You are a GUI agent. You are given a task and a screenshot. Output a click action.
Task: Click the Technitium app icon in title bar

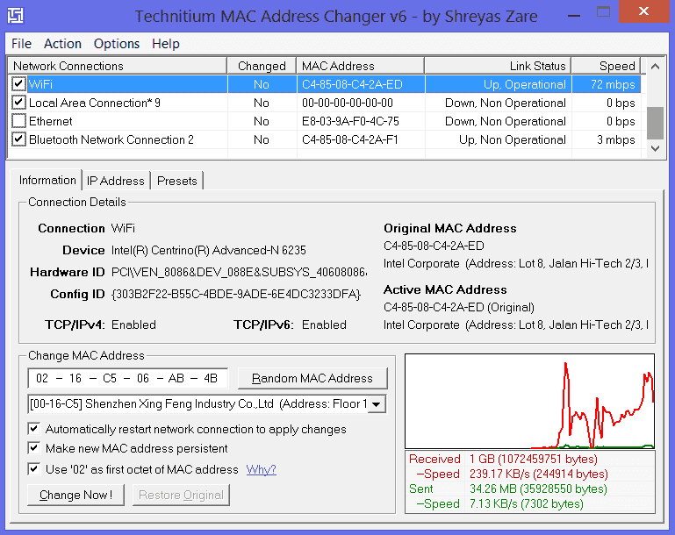coord(16,16)
